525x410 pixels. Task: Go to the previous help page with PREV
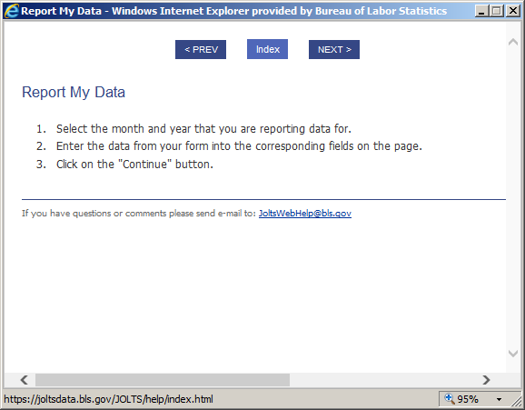point(201,50)
